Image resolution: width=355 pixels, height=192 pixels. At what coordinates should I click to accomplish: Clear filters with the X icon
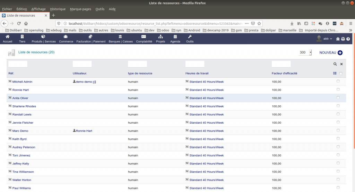tap(341, 64)
